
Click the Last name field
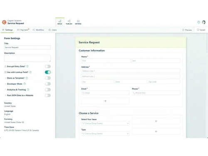click(x=156, y=61)
